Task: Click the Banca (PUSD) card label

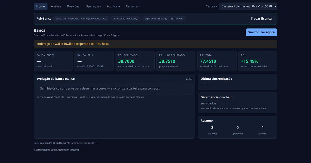Action: click(45, 55)
